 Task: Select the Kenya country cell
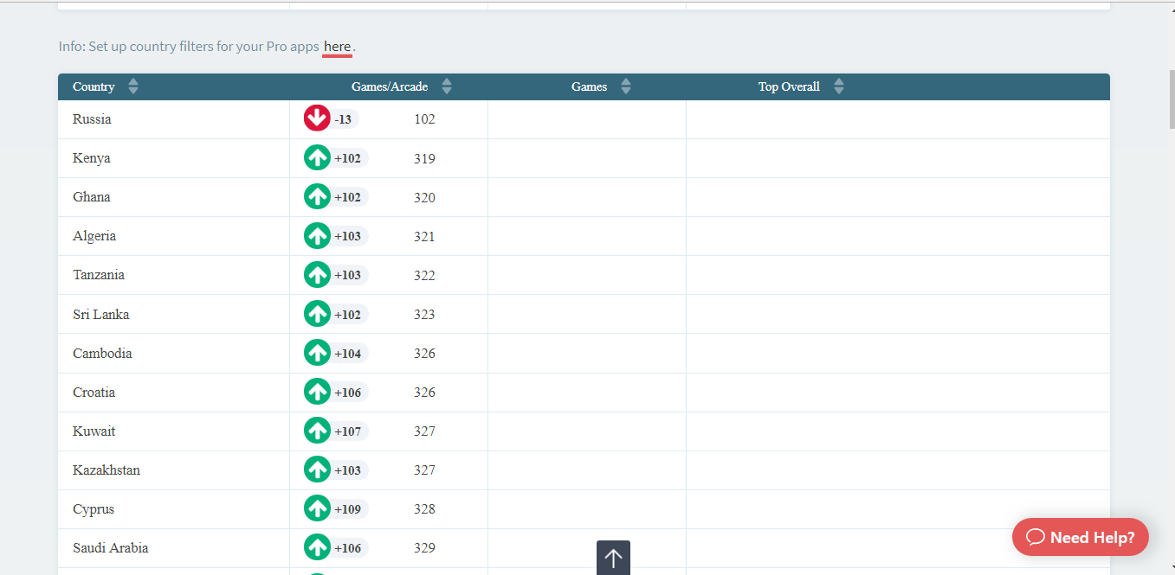tap(173, 158)
